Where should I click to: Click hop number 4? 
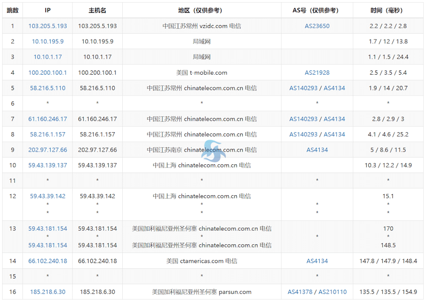click(x=12, y=73)
